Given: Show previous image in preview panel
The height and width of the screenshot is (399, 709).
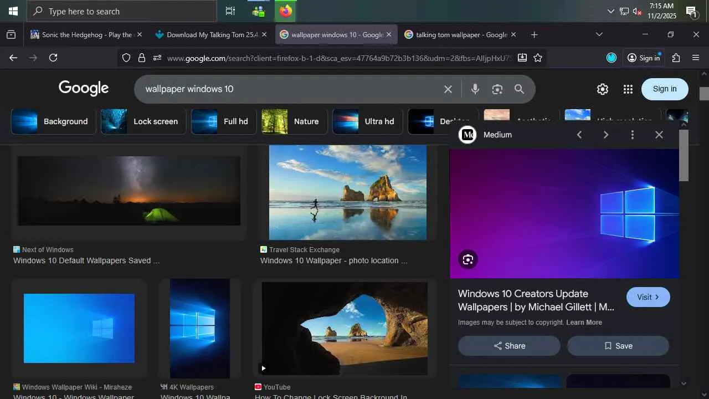Looking at the screenshot, I should (579, 135).
